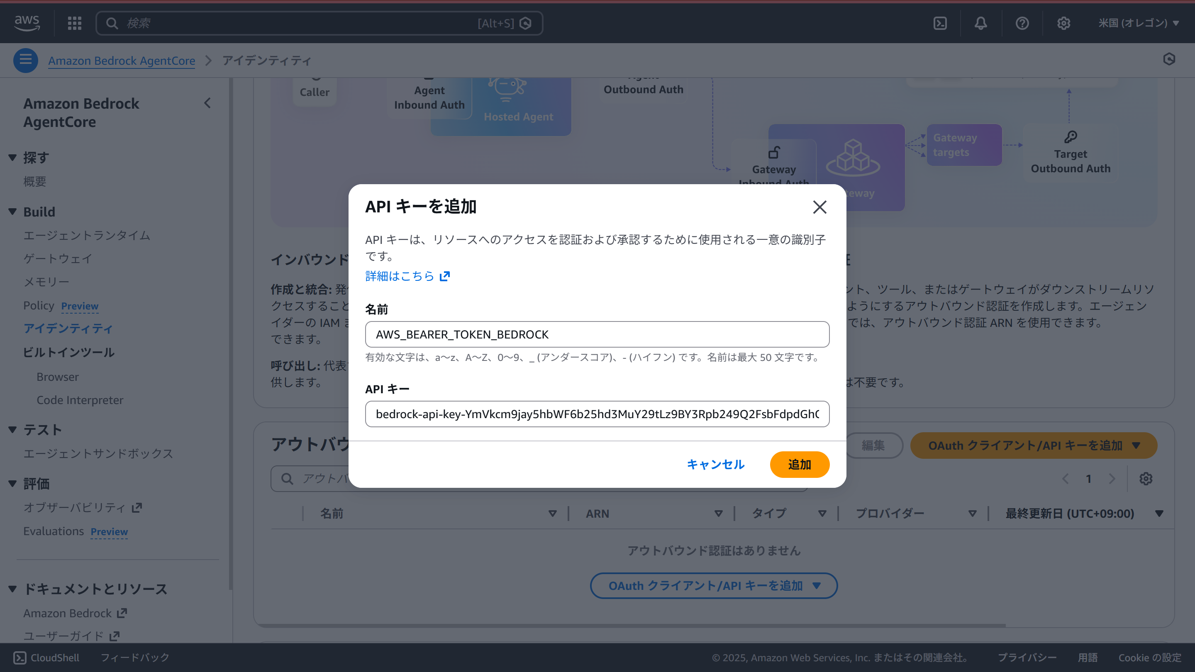
Task: Open the notifications bell
Action: click(980, 23)
